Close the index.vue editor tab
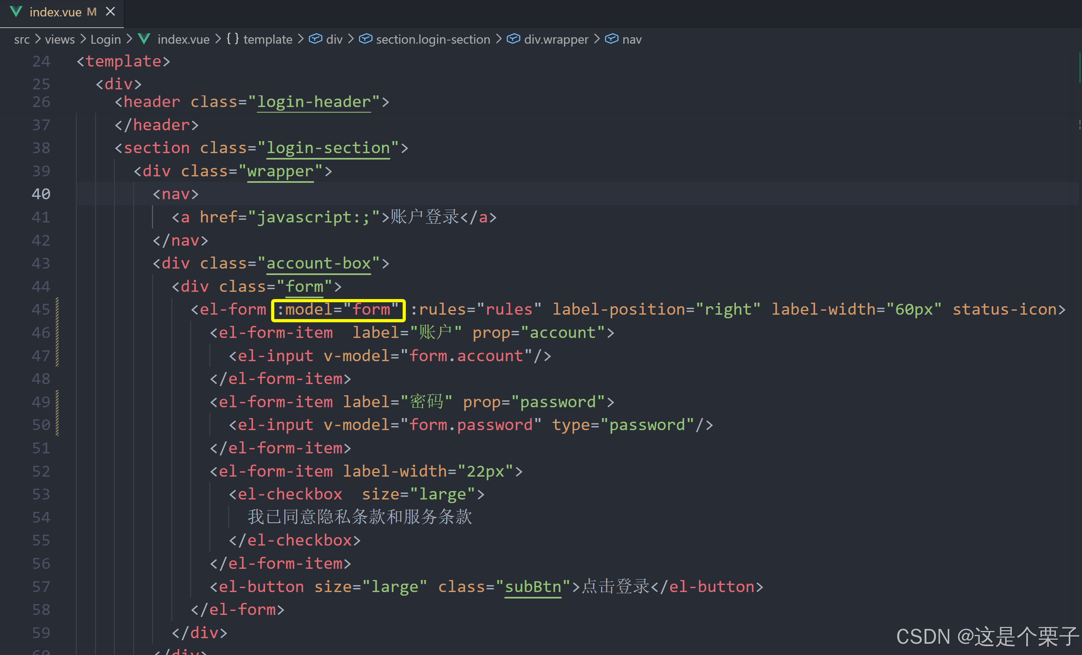Screen dimensions: 1082x655 (111, 12)
